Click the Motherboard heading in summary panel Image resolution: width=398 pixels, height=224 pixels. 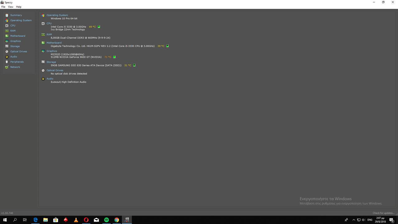(54, 43)
